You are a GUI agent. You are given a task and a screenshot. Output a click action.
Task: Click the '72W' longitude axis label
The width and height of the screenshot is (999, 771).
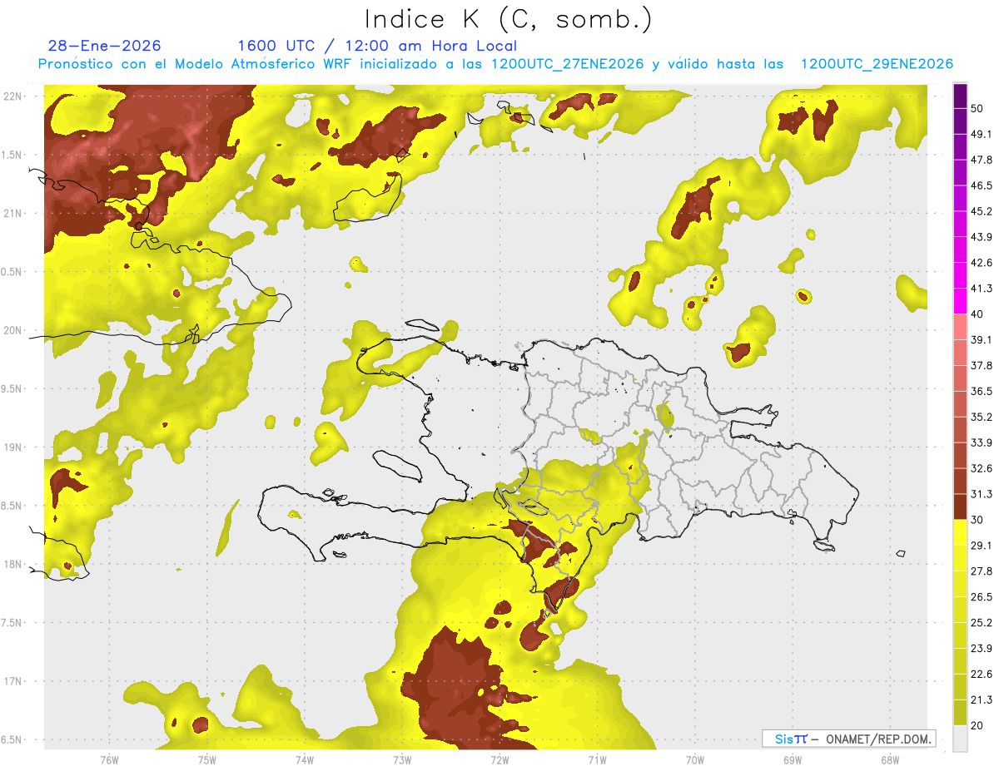(499, 760)
